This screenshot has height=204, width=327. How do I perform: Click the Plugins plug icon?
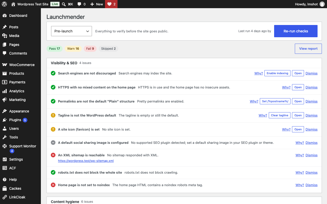[x=5, y=120]
